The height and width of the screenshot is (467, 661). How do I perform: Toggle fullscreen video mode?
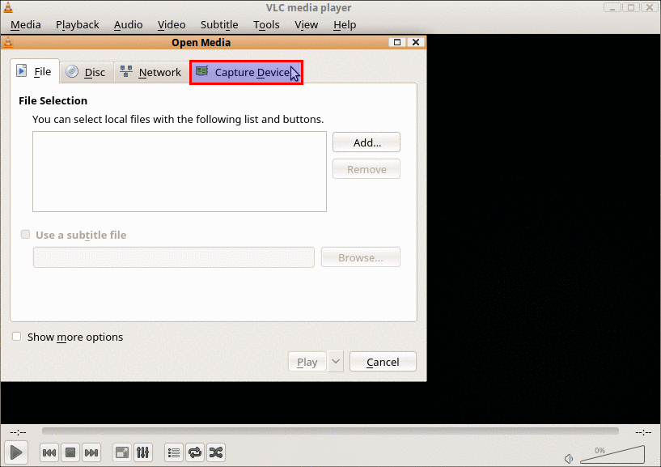pos(121,452)
